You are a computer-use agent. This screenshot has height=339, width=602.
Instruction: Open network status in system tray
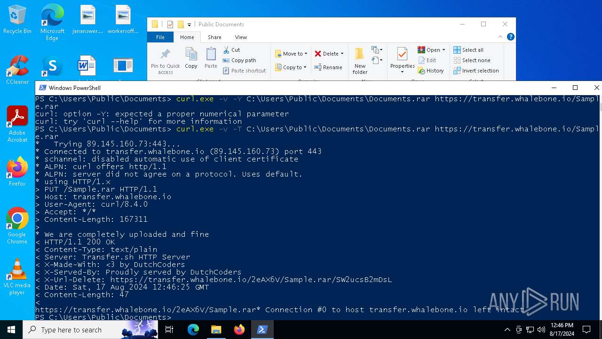pos(530,330)
